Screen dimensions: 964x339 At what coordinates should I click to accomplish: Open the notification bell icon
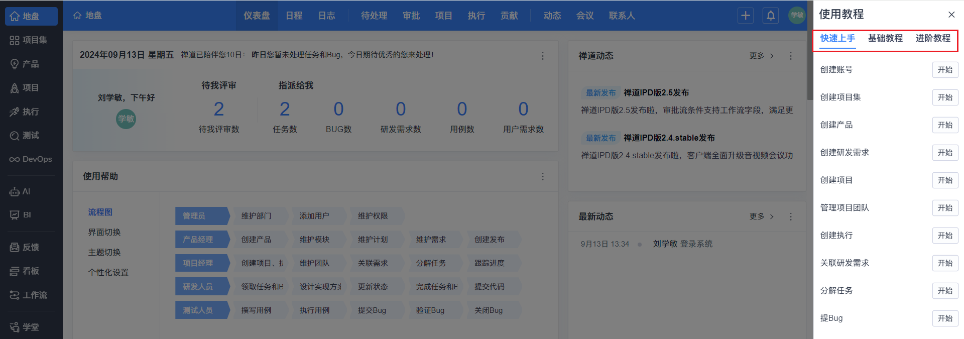tap(770, 16)
